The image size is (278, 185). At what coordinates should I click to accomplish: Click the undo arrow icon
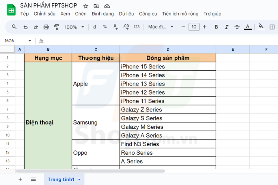[x=25, y=27]
